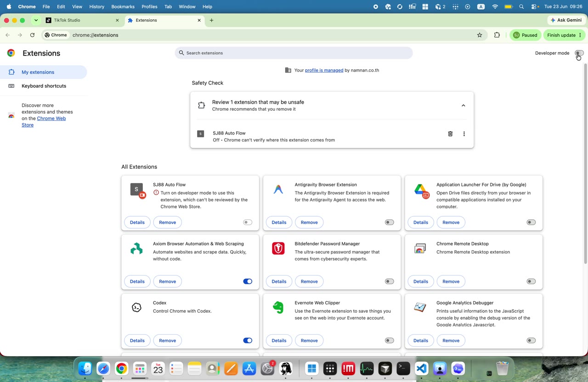588x382 pixels.
Task: Enable Evernote Web Clipper toggle
Action: coord(390,341)
